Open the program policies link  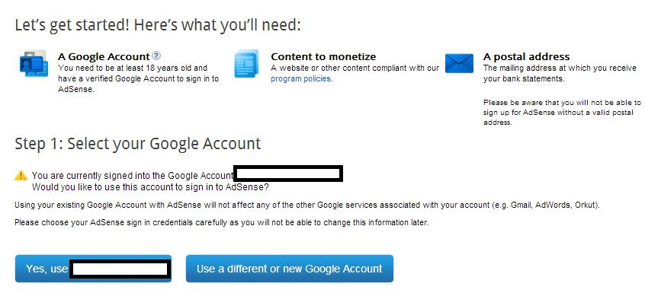301,78
